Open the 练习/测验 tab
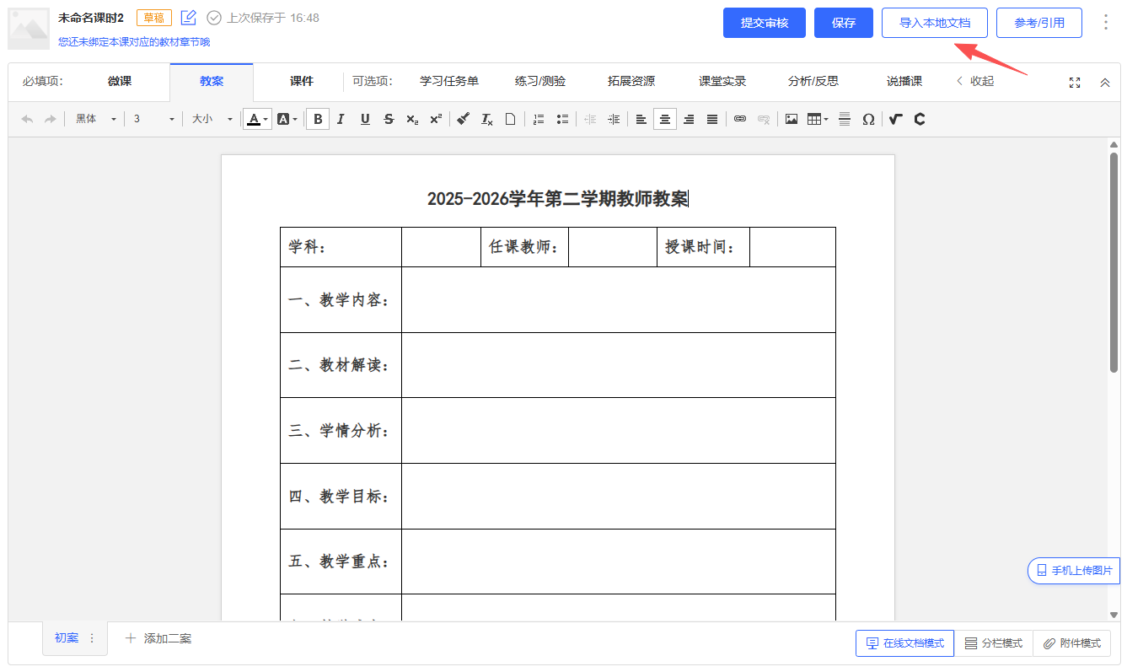 (x=540, y=82)
